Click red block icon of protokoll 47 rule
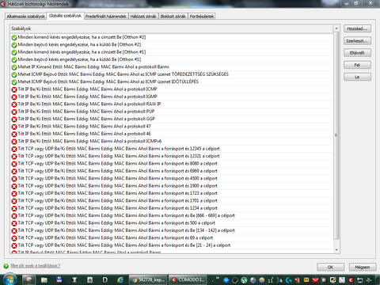Screen dimensions: 380x285 pyautogui.click(x=14, y=127)
